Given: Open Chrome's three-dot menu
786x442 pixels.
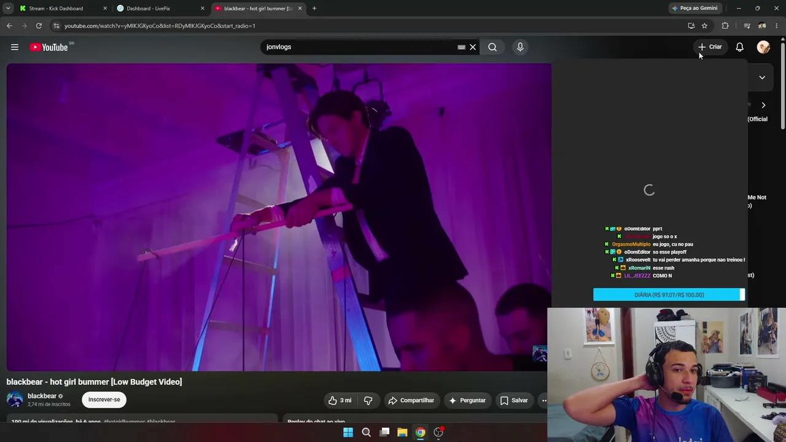Looking at the screenshot, I should pyautogui.click(x=777, y=26).
